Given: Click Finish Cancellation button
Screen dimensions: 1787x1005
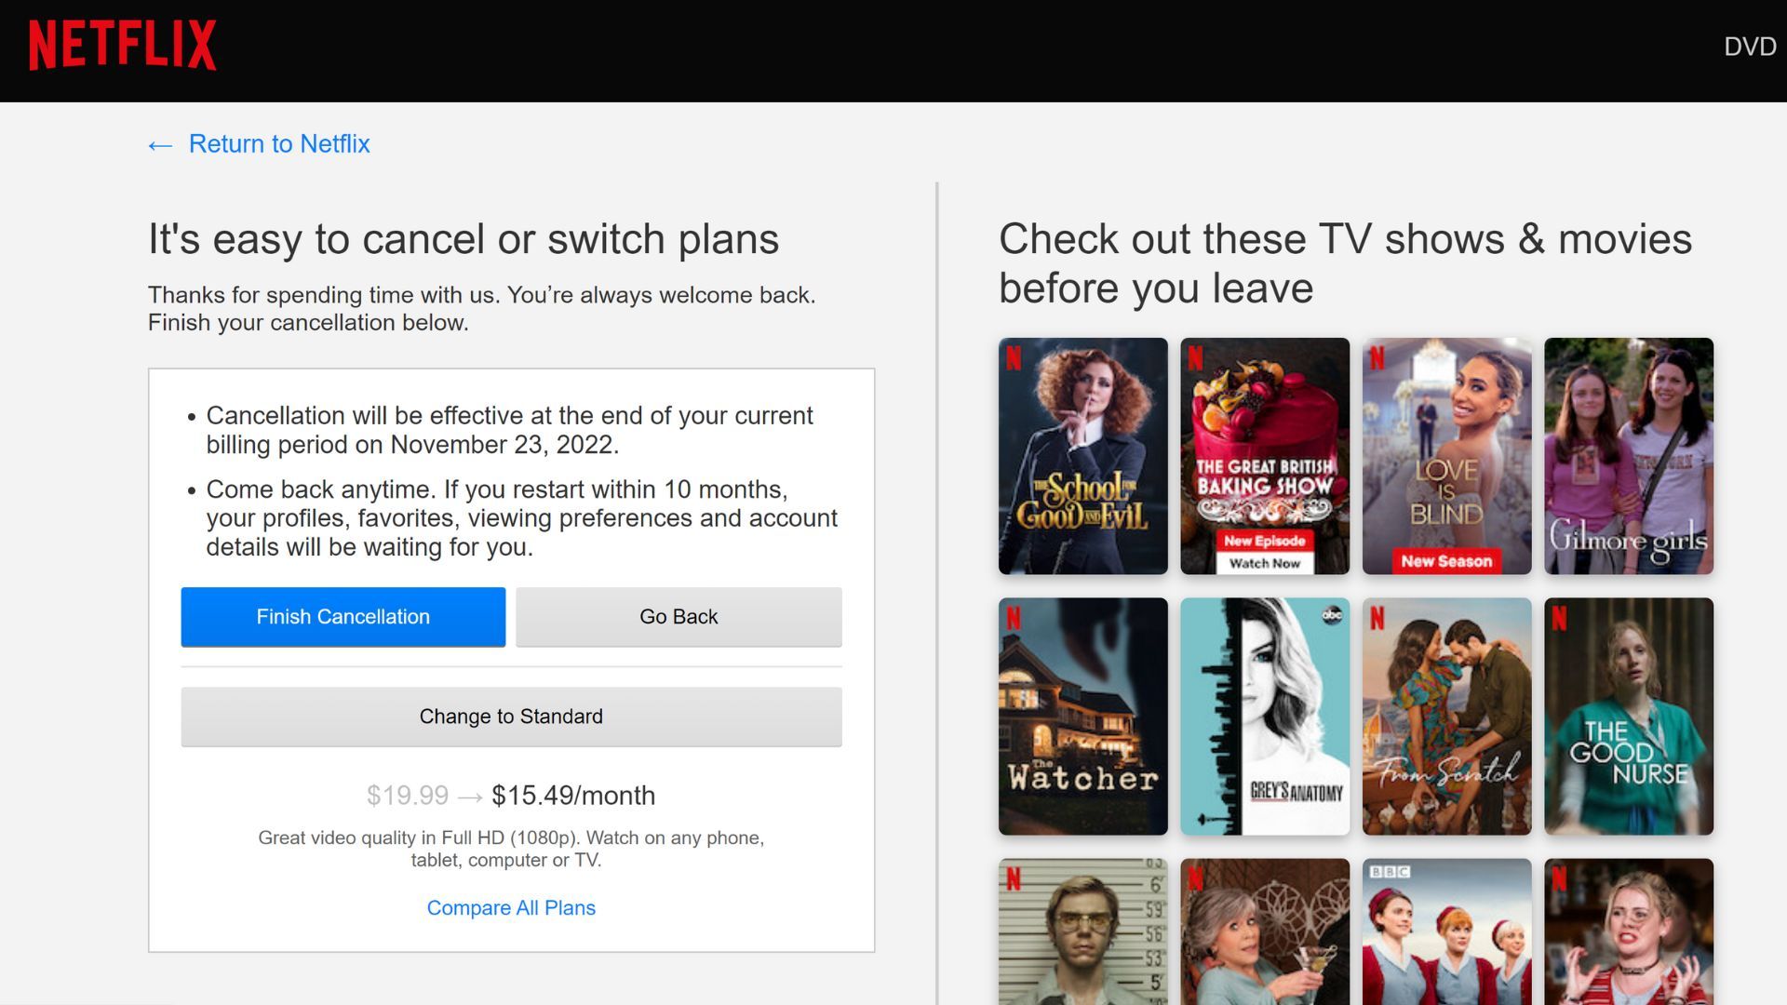Looking at the screenshot, I should pos(343,617).
